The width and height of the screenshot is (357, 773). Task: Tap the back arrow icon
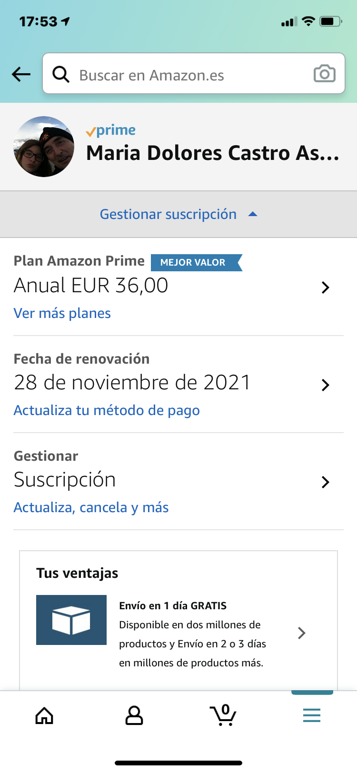pos(21,74)
